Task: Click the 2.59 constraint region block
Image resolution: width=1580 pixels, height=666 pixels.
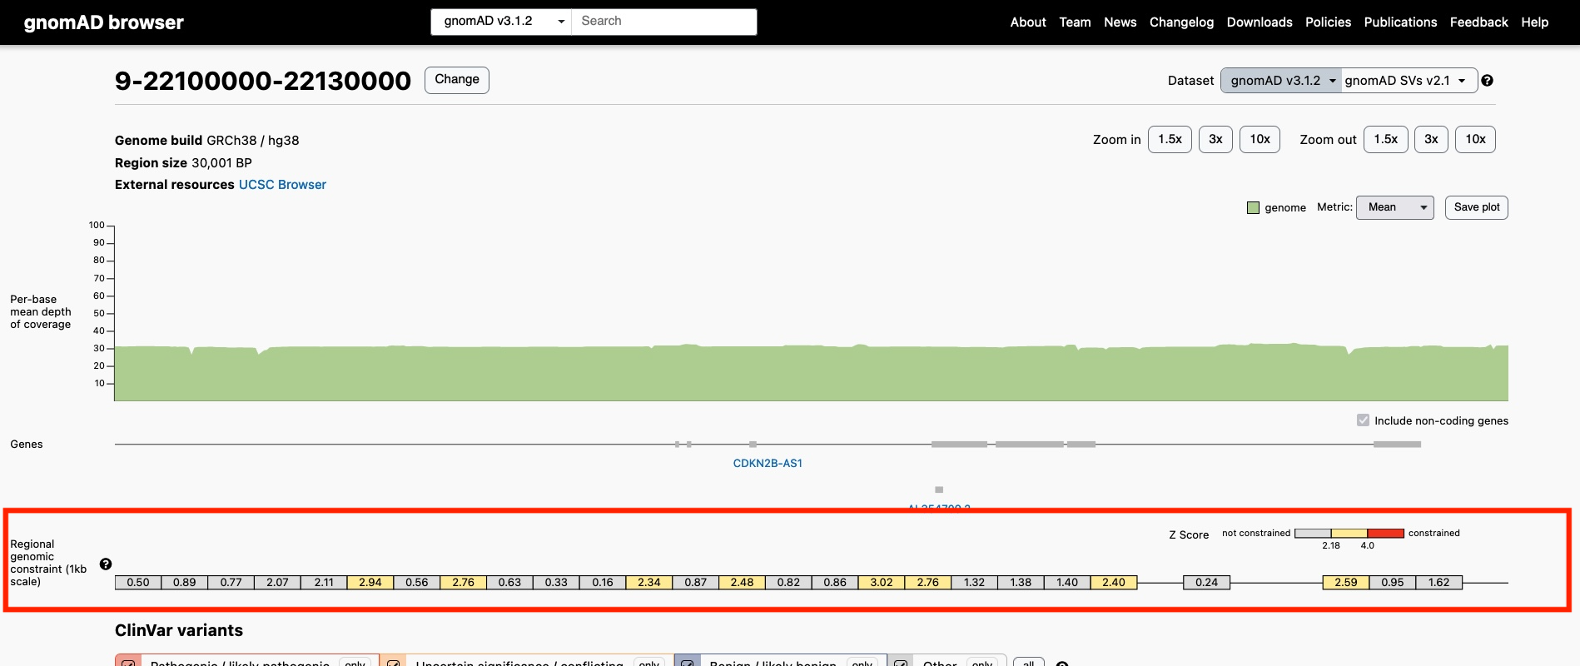Action: tap(1345, 583)
